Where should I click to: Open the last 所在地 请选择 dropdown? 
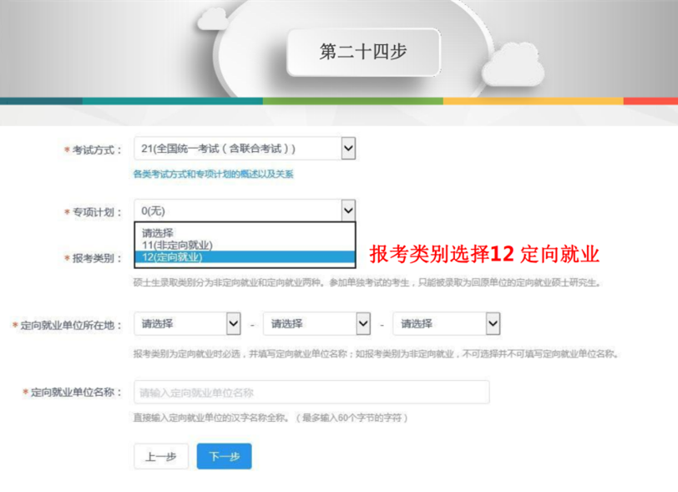coord(446,323)
